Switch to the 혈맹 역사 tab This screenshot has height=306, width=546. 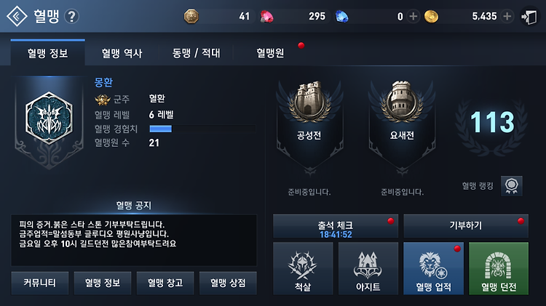(122, 53)
